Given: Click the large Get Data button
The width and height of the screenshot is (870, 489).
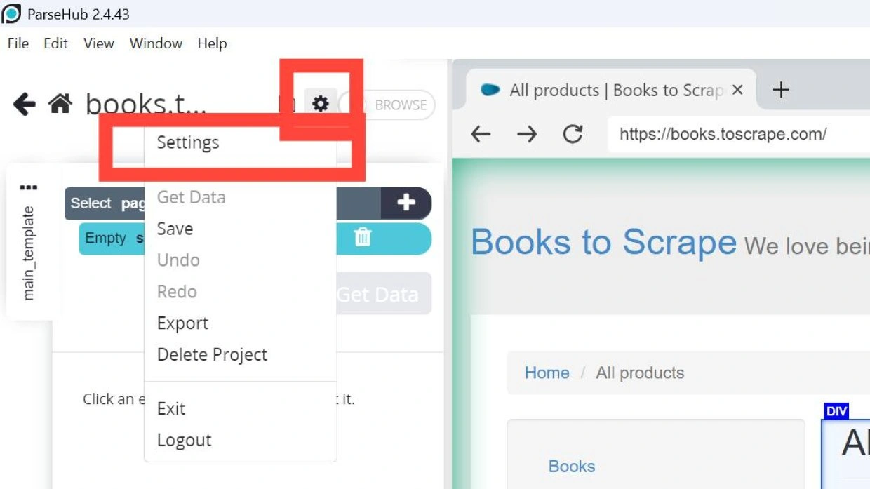Looking at the screenshot, I should (x=384, y=294).
